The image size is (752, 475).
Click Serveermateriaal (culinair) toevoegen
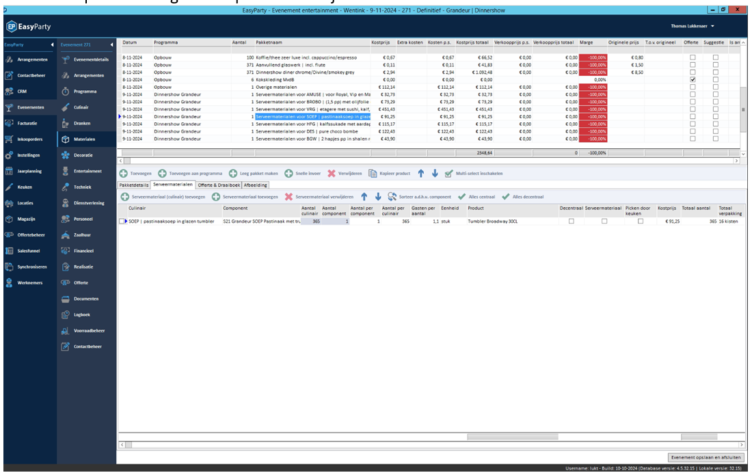(x=163, y=197)
